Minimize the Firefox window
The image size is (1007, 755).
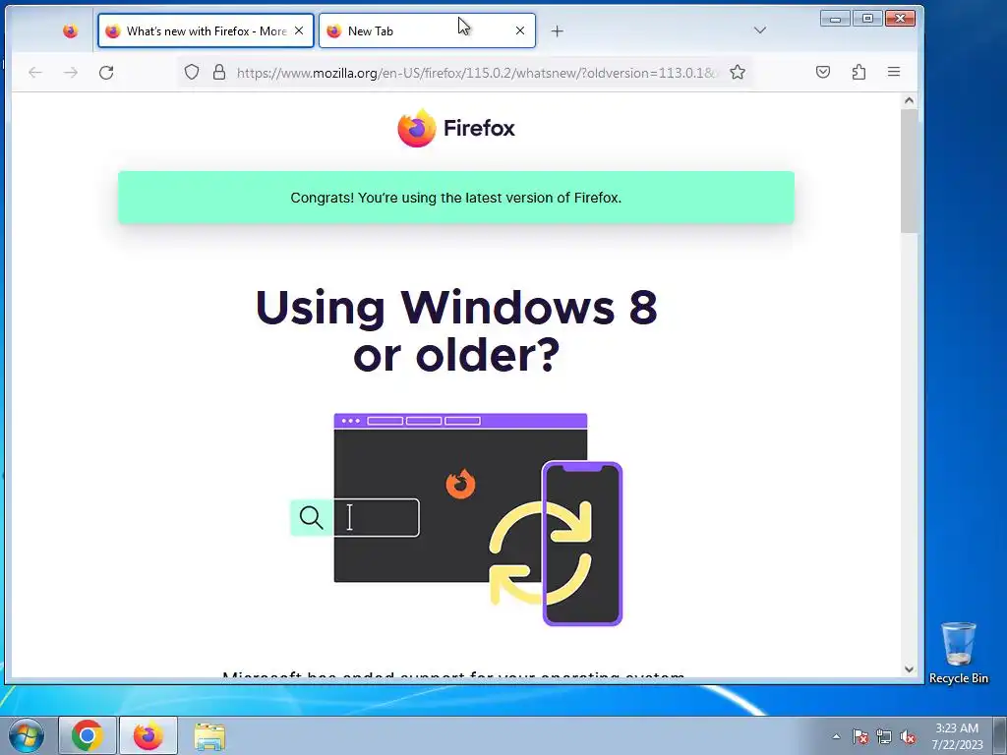(835, 19)
